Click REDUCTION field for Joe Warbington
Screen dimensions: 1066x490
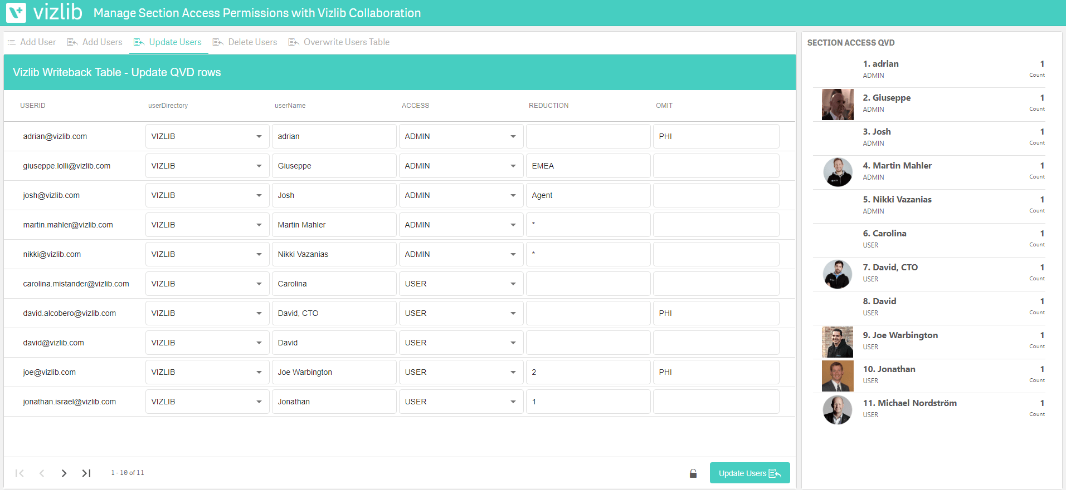(x=588, y=372)
